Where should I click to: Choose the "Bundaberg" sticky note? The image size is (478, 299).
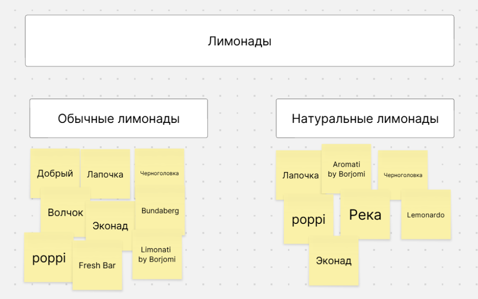tap(160, 211)
